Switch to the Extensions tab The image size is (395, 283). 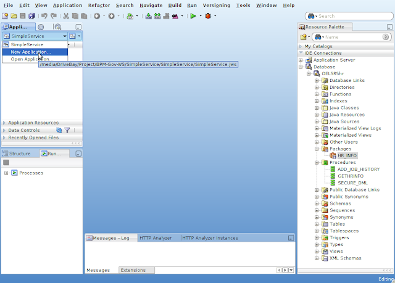(x=136, y=270)
